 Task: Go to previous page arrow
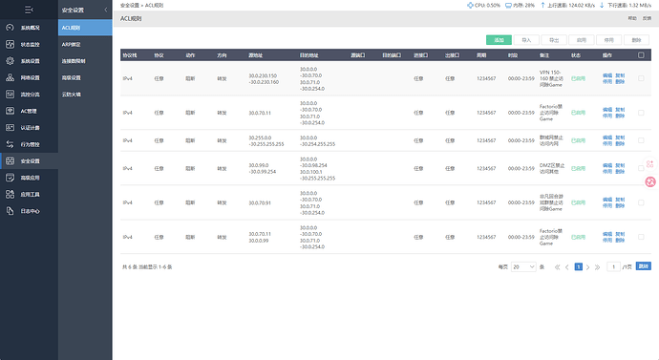click(567, 267)
